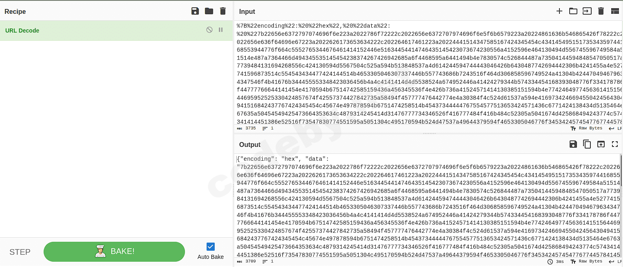Open a file as input
The height and width of the screenshot is (267, 623).
[x=587, y=11]
